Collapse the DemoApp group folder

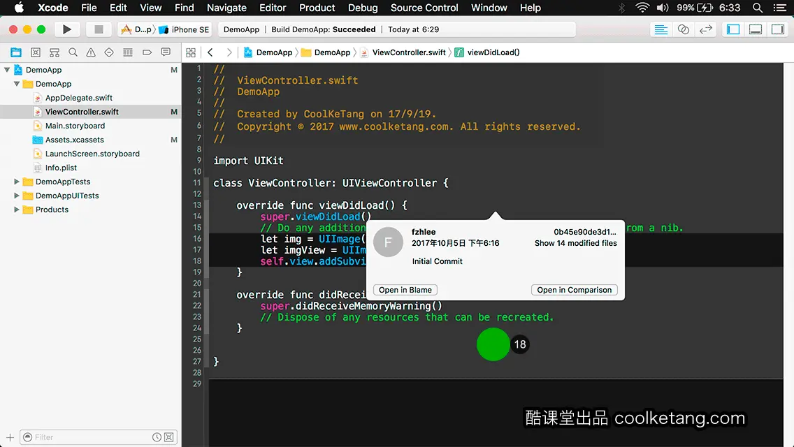(17, 84)
